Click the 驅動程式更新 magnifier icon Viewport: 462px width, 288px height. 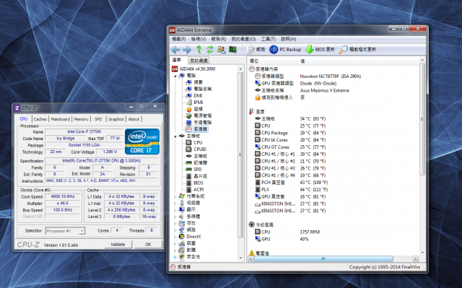point(357,50)
